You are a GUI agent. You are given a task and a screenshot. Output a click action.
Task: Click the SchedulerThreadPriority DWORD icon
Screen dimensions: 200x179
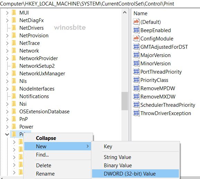click(136, 105)
